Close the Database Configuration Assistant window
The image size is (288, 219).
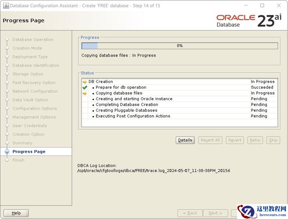(279, 6)
